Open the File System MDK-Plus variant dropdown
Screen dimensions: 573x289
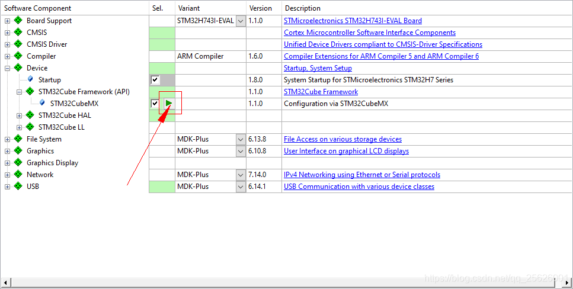click(x=241, y=139)
